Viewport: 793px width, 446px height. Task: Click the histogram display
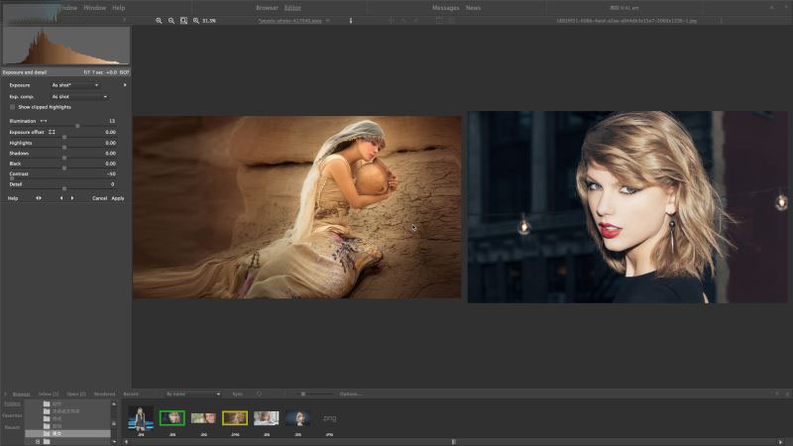pos(66,46)
